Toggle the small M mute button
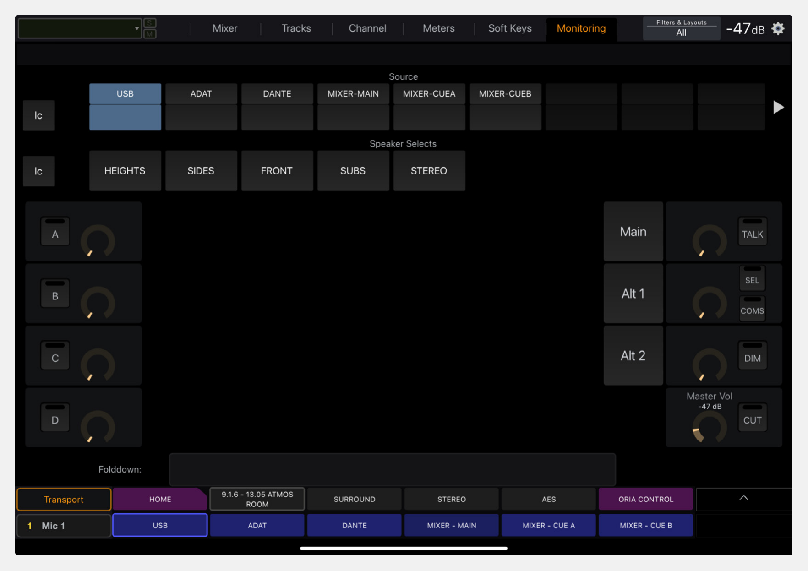The width and height of the screenshot is (808, 571). pyautogui.click(x=150, y=34)
